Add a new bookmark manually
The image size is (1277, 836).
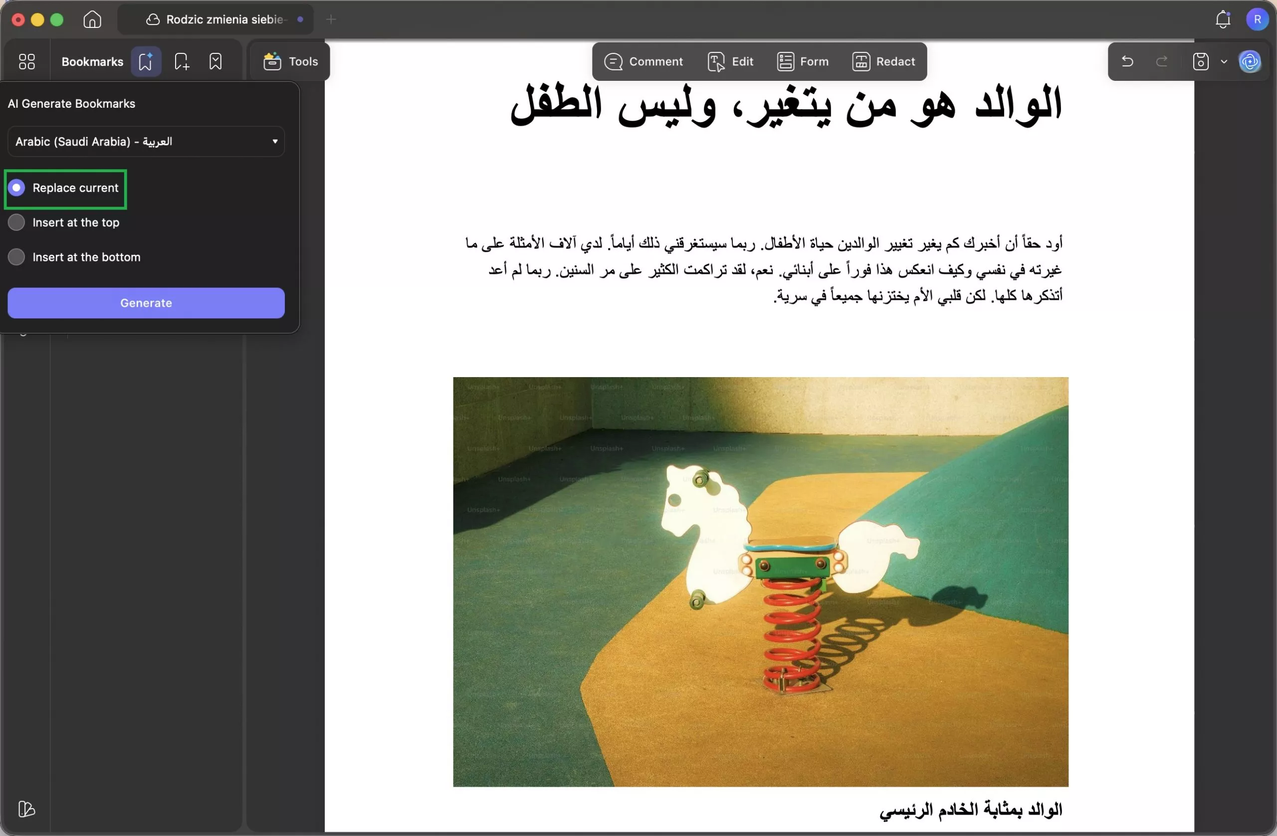(181, 61)
